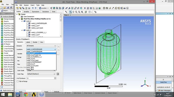Click the Zoom Box tool
The image size is (174, 97).
click(79, 12)
